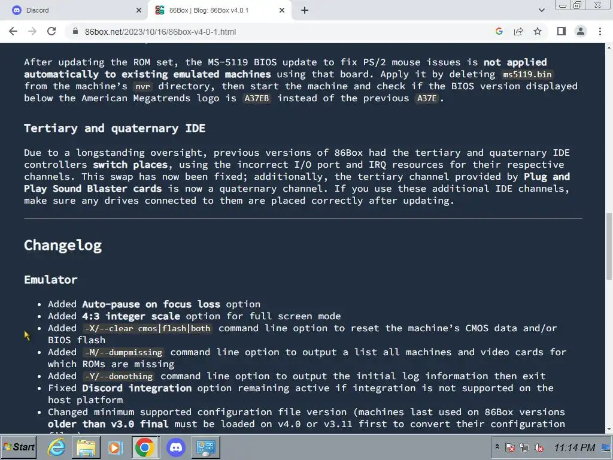Bookmark this page with the star
This screenshot has height=460, width=613.
[x=538, y=31]
